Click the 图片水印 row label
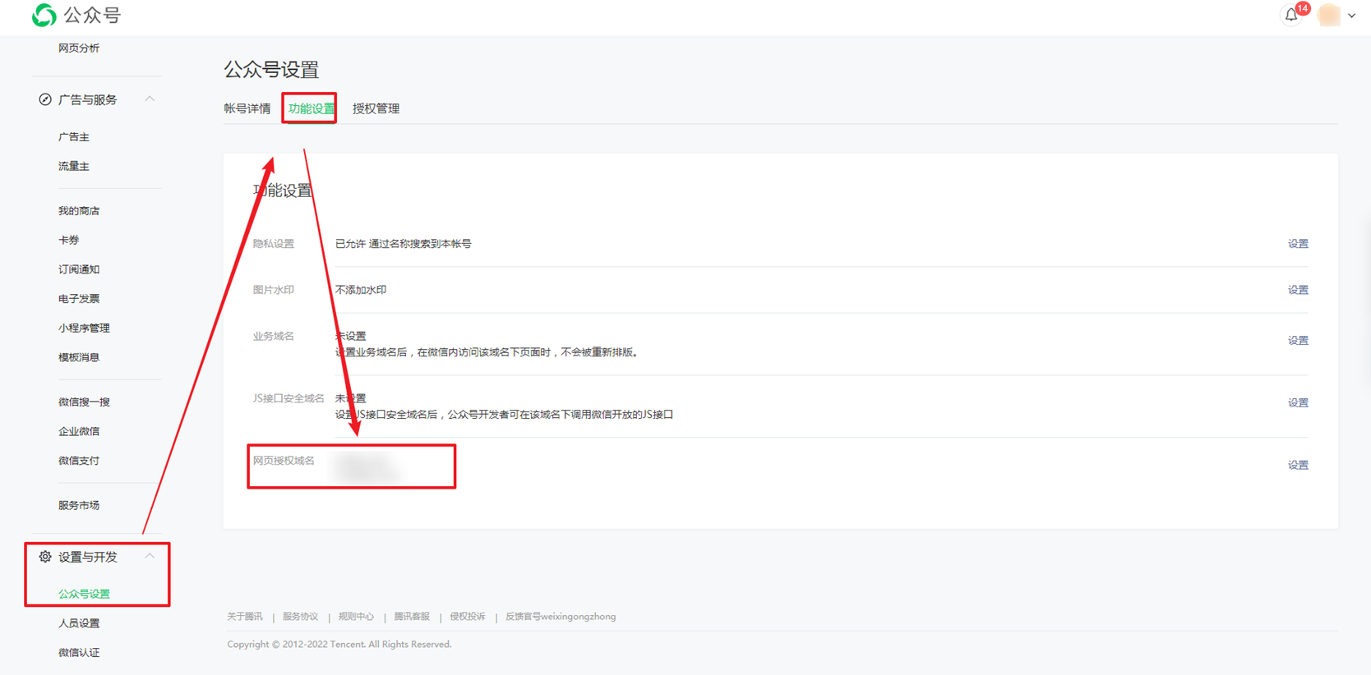 coord(274,290)
